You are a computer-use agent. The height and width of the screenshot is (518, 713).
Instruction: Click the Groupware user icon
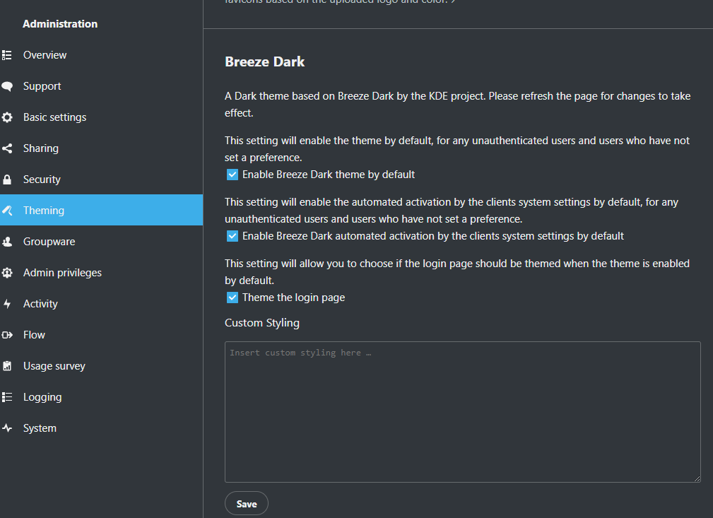pos(7,242)
